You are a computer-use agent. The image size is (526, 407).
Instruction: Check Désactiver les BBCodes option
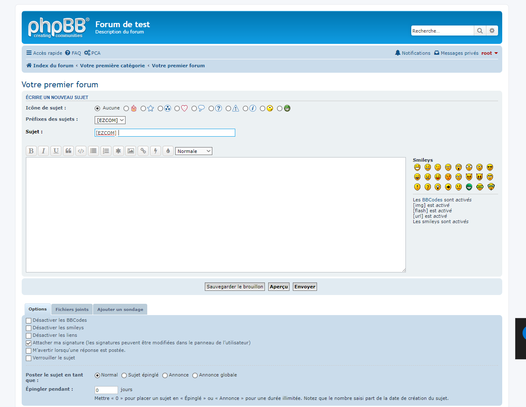pyautogui.click(x=29, y=321)
